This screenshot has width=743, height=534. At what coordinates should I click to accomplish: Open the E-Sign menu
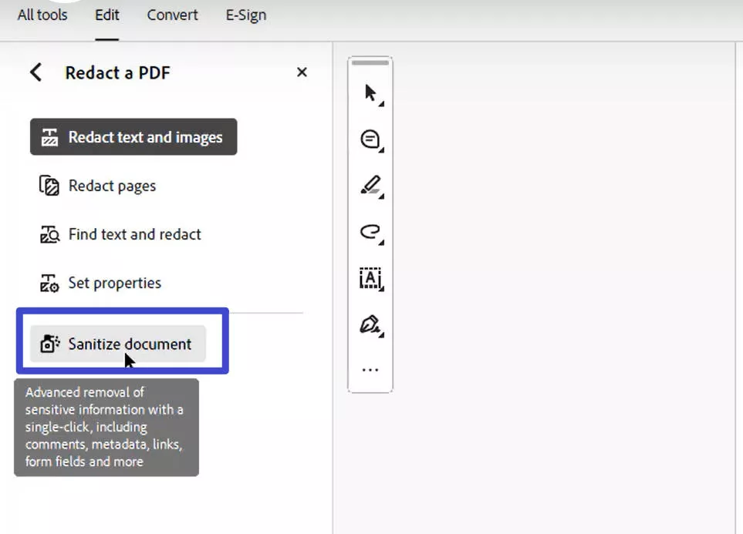tap(245, 15)
